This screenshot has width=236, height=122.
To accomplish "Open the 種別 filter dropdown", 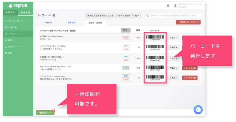I will coord(126,30).
